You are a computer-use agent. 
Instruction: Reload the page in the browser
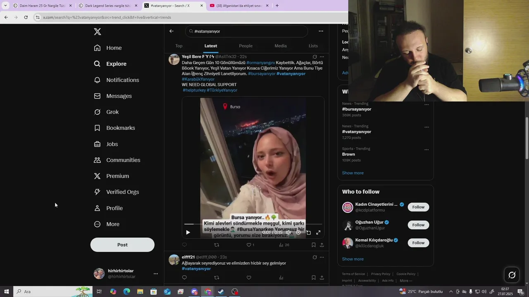(26, 17)
